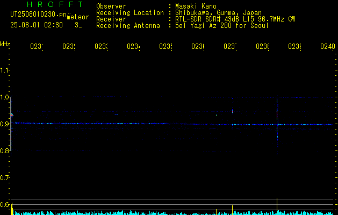The image size is (338, 215).
Task: Click the 1.1 kHz axis label
Action: pos(4,70)
